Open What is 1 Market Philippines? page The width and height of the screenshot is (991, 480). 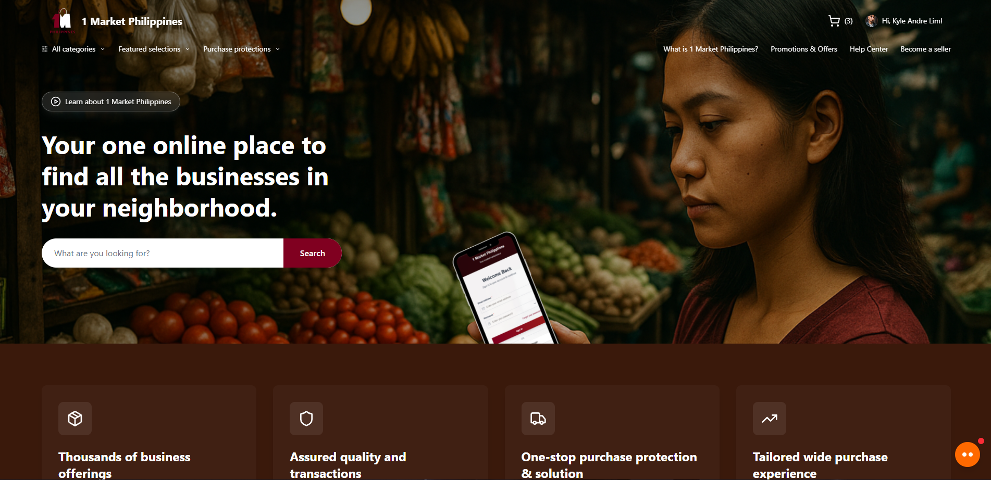pos(711,49)
